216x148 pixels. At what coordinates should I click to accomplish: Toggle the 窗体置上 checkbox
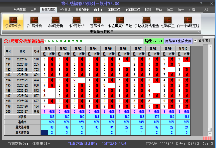(x=195, y=41)
